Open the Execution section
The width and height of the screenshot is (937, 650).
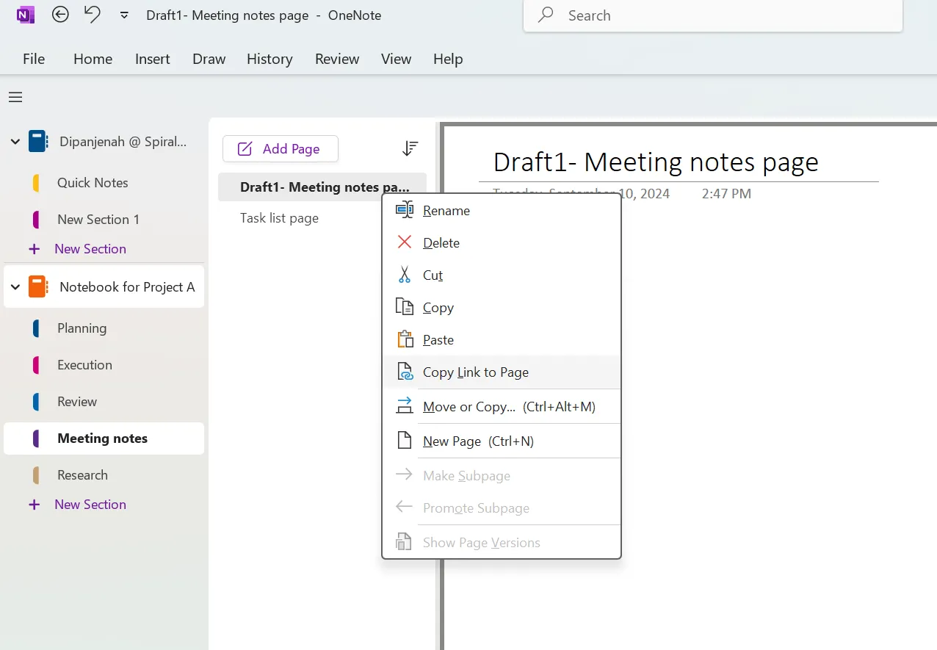tap(84, 365)
